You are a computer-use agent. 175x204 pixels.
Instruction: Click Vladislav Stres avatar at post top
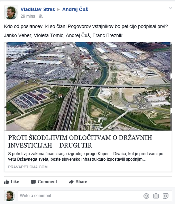click(11, 12)
